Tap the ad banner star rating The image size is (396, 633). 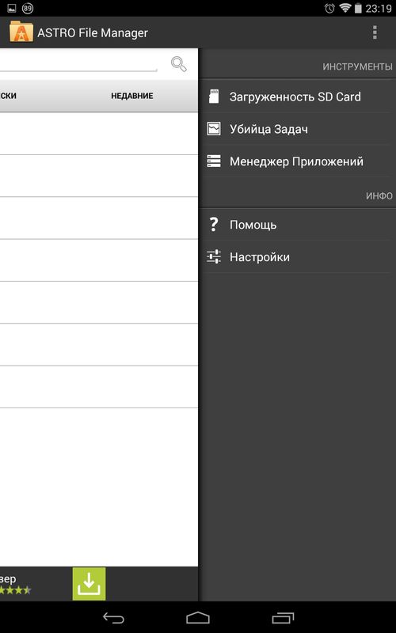pyautogui.click(x=15, y=590)
